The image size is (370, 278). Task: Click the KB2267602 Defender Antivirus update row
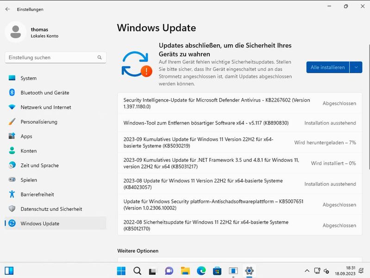click(240, 103)
